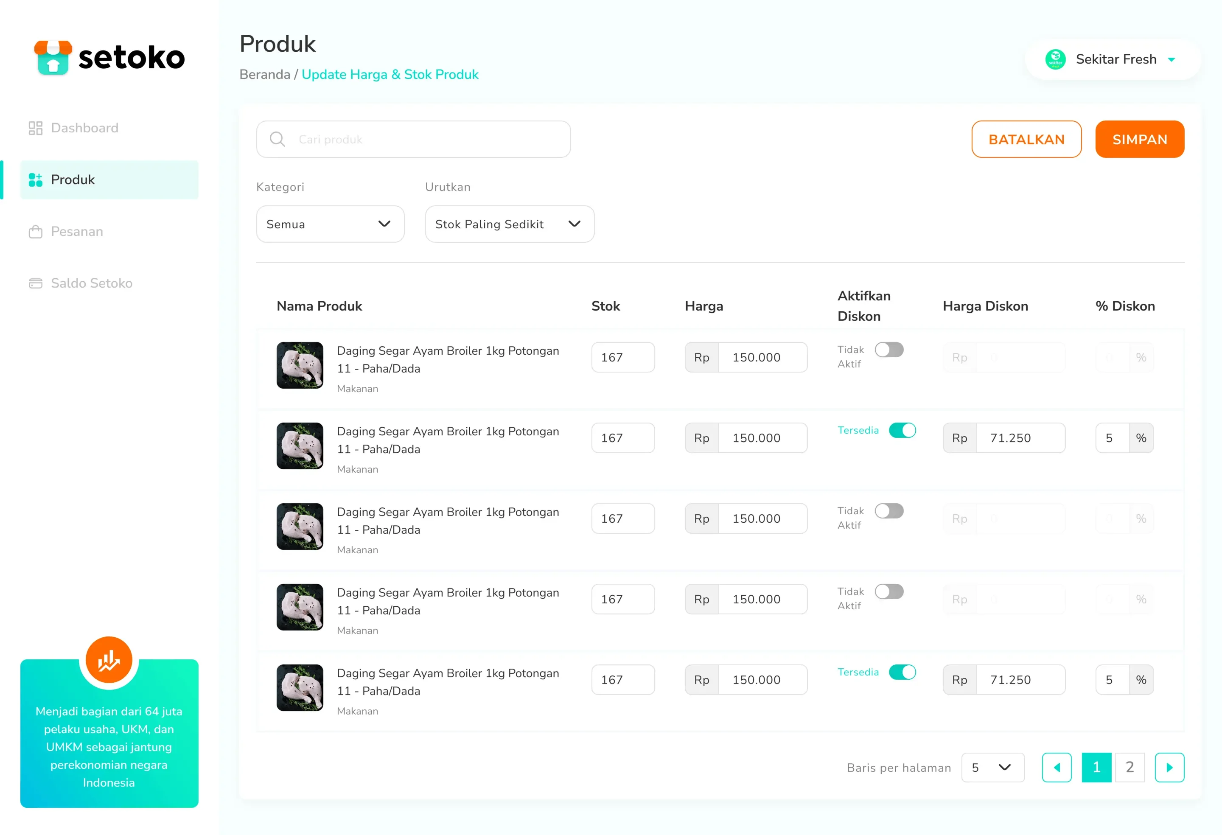Click the Pesanan shopping bag icon
Screen dimensions: 1222x835
click(x=35, y=231)
